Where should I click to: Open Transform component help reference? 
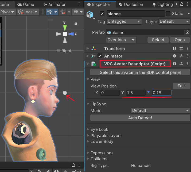(174, 48)
